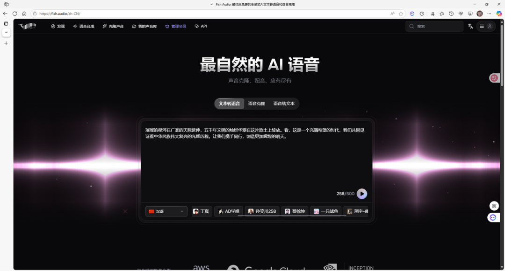Click the purple robot-face extension icon
Viewport: 505px width, 271px height.
point(412,14)
